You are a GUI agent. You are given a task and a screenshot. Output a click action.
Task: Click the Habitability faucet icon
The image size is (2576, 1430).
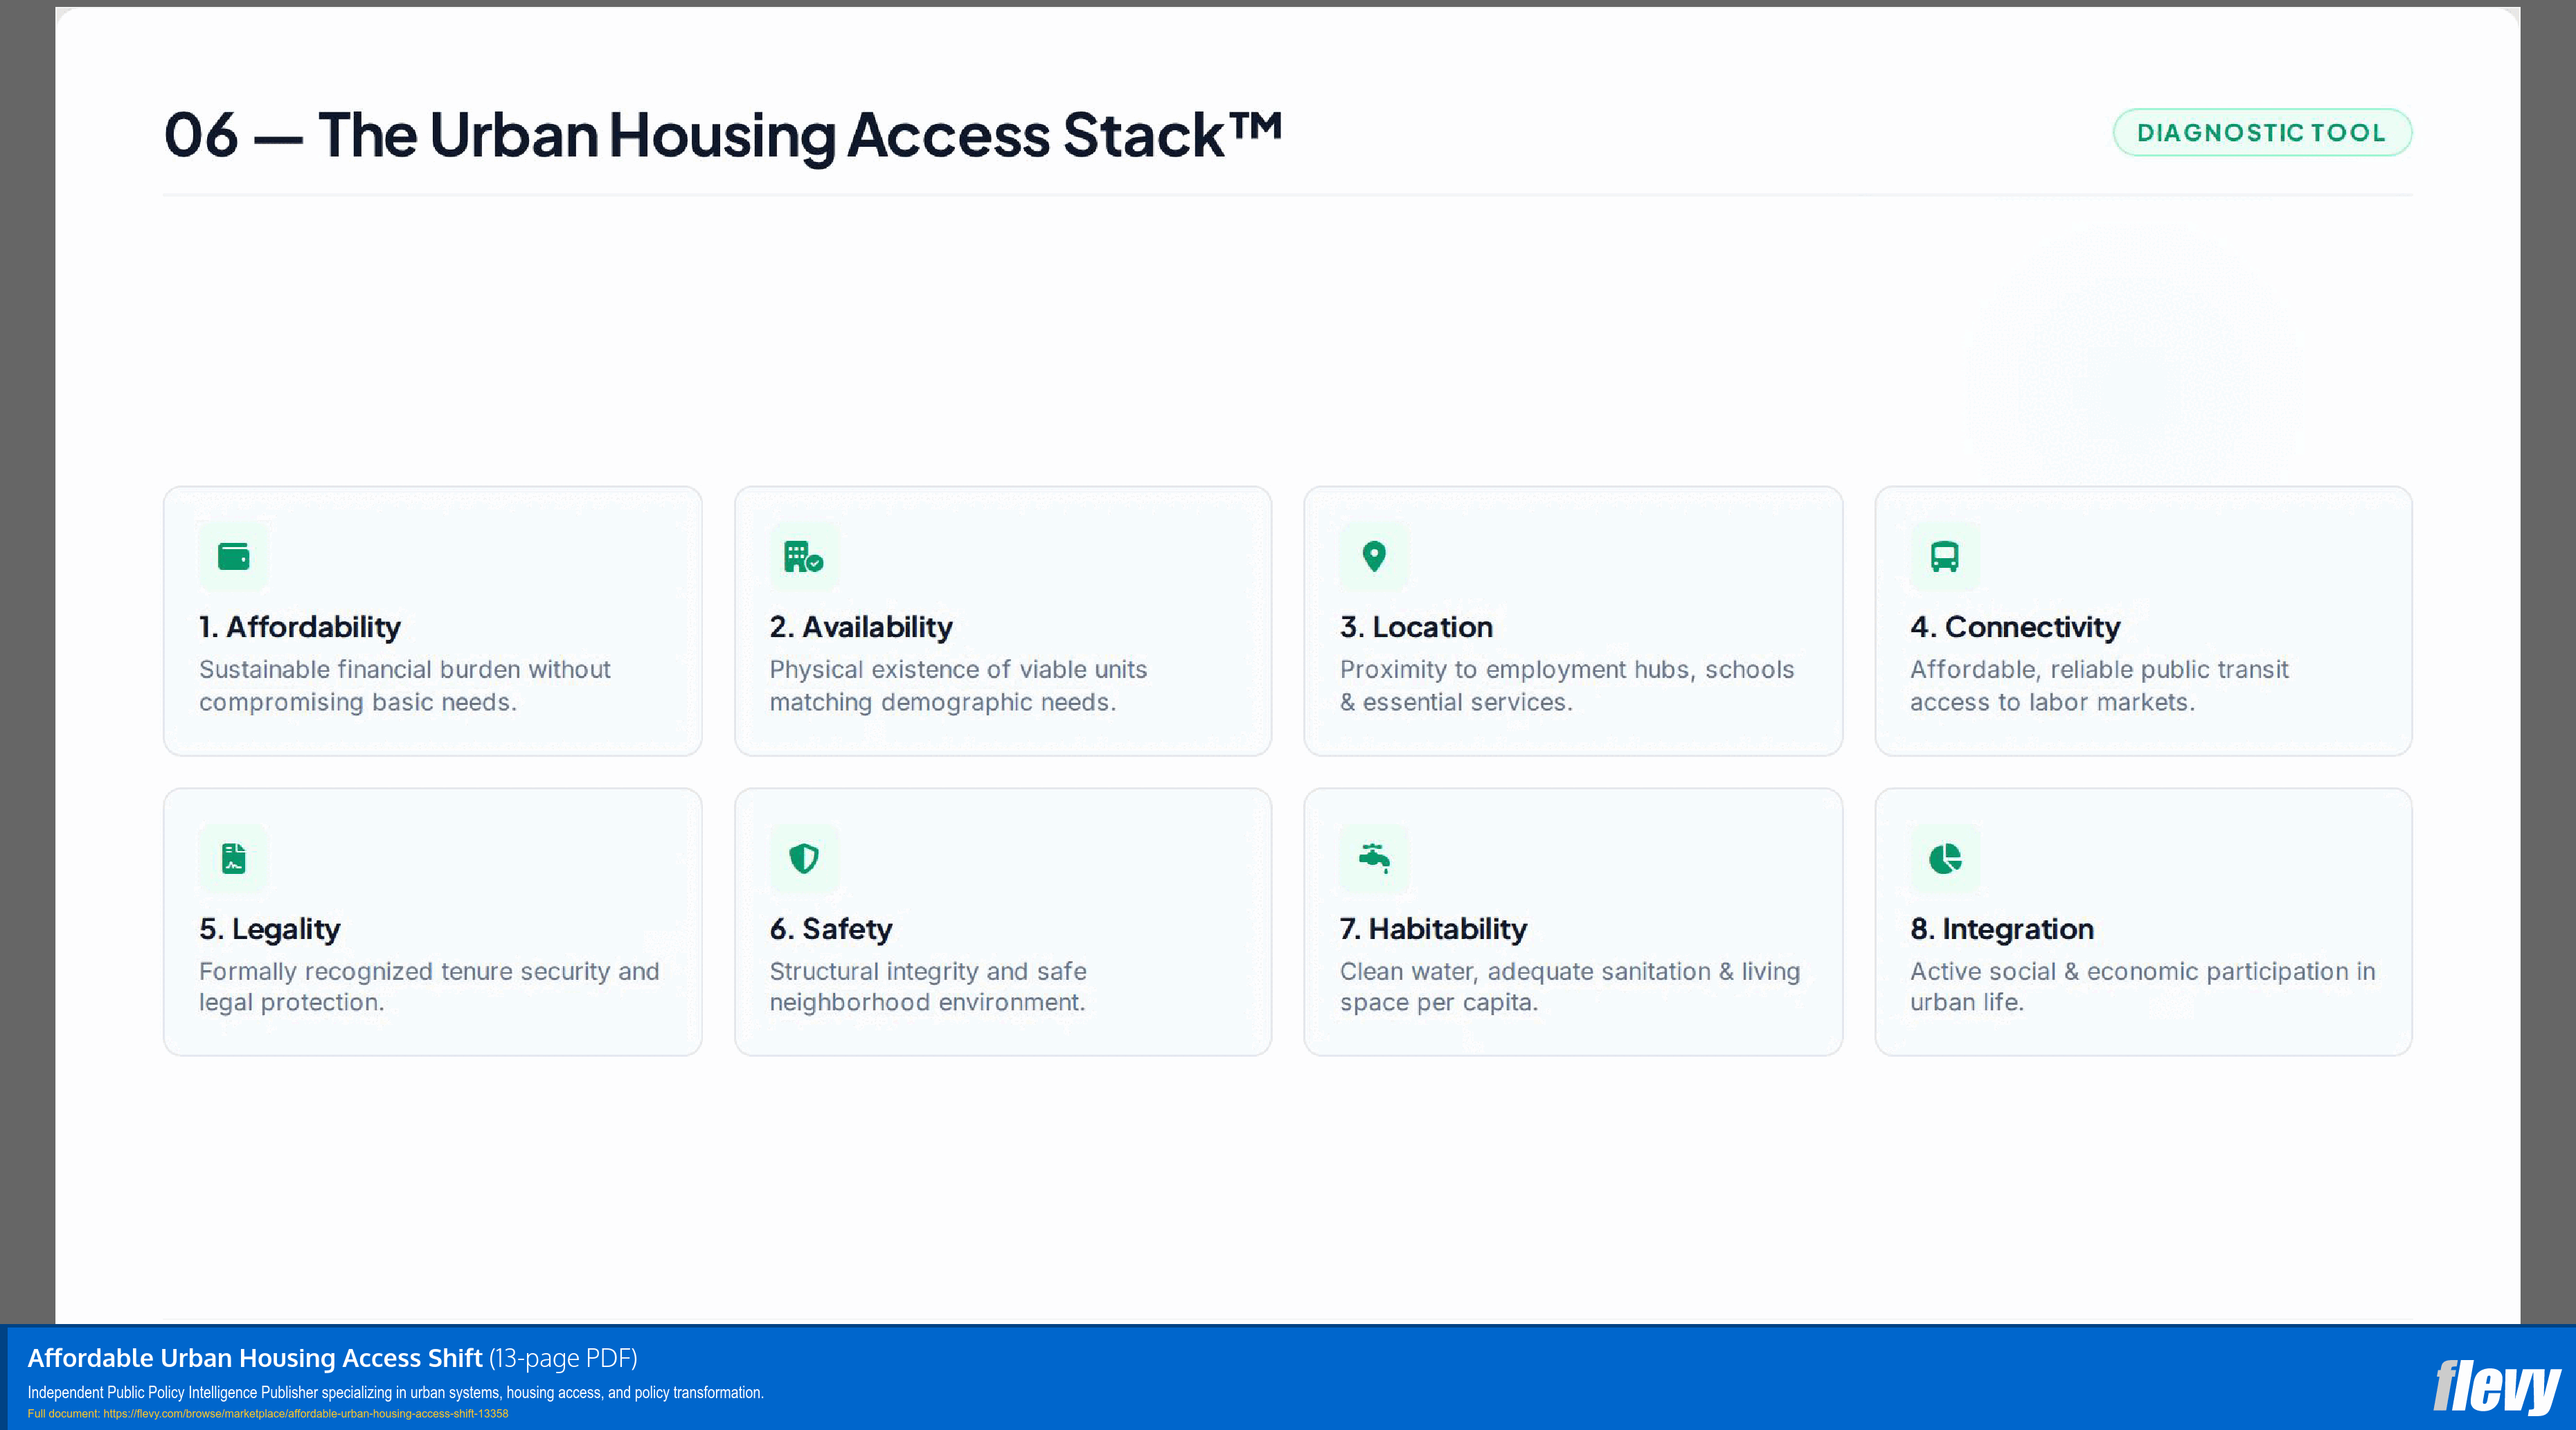[1374, 858]
